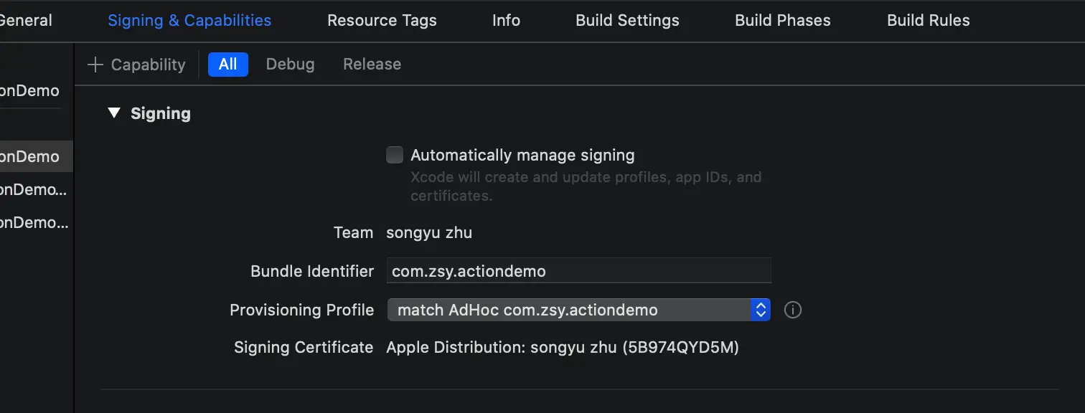
Task: Open the Build Settings tab
Action: pos(627,20)
